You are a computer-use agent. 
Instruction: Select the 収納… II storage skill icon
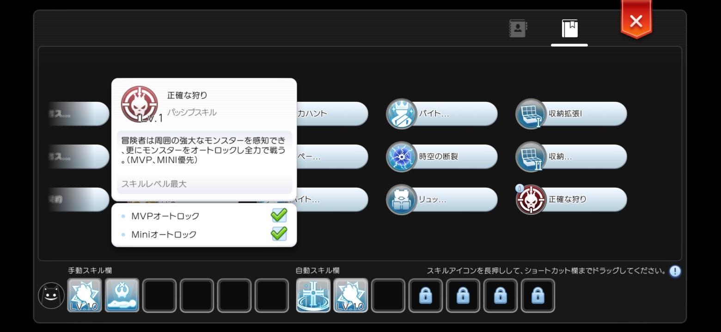pos(531,157)
